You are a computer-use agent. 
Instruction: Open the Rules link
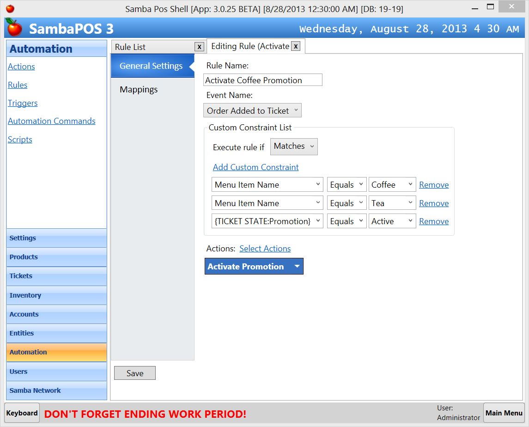click(x=18, y=85)
